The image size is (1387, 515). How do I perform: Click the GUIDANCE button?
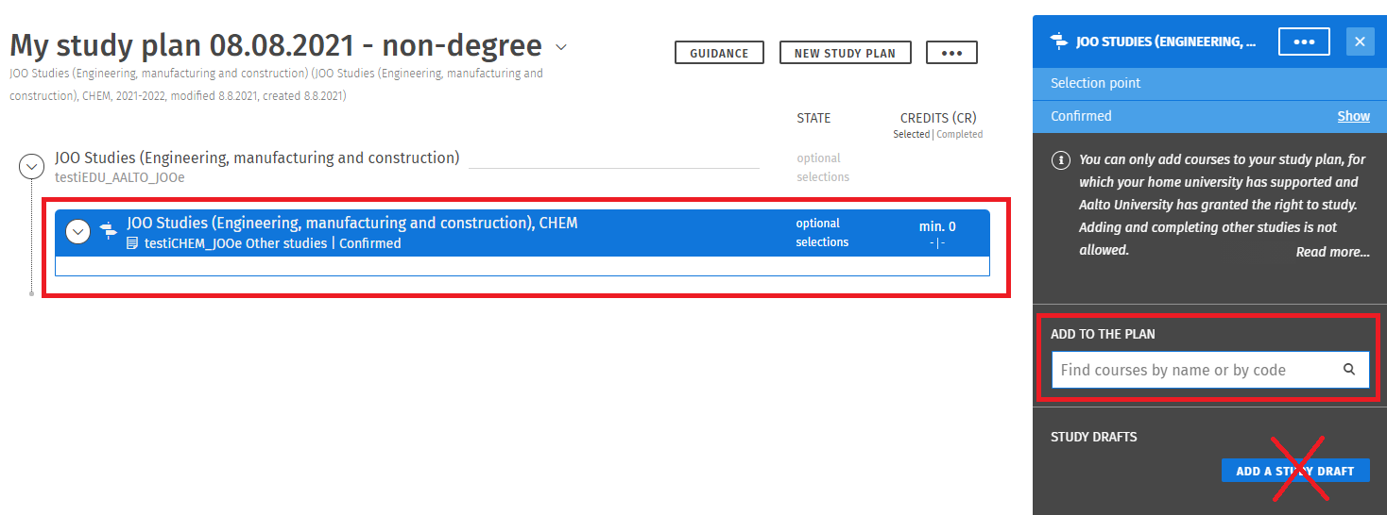click(718, 53)
